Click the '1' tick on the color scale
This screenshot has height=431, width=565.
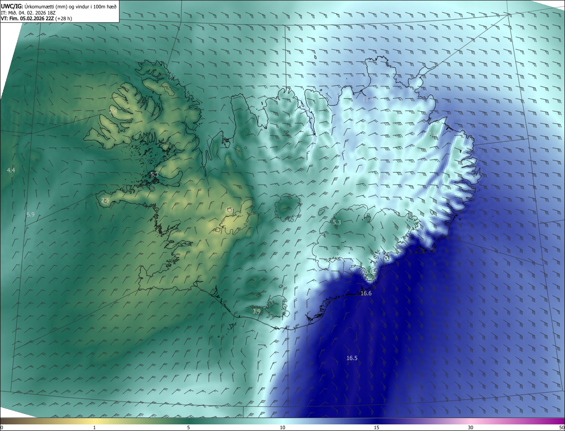click(94, 427)
